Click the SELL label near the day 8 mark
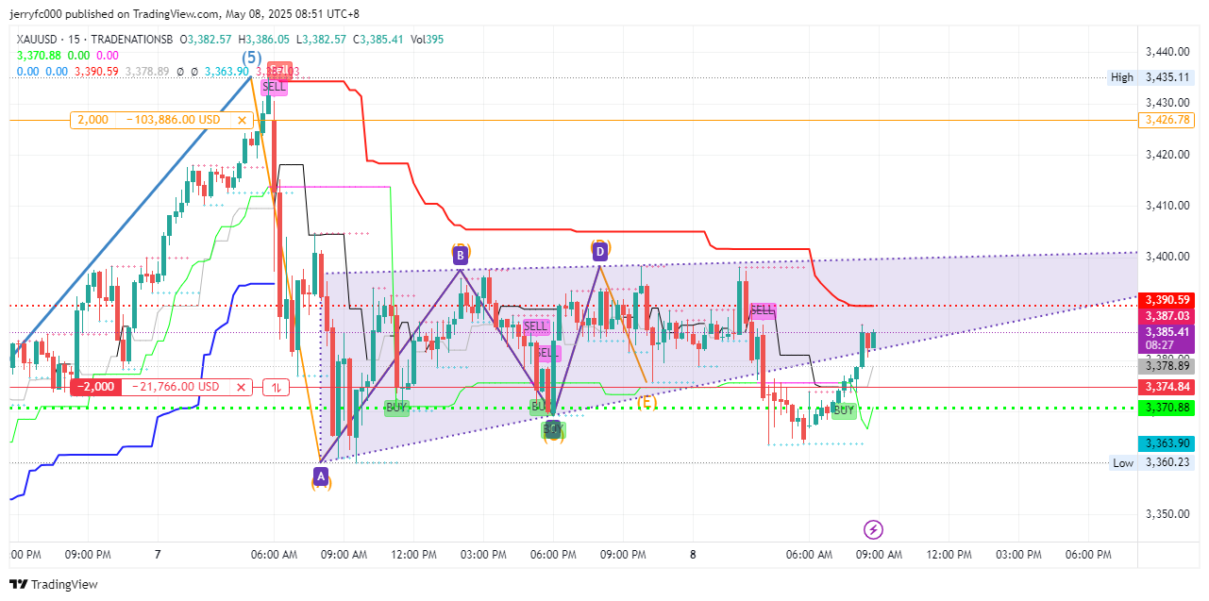The width and height of the screenshot is (1209, 601). click(x=763, y=309)
